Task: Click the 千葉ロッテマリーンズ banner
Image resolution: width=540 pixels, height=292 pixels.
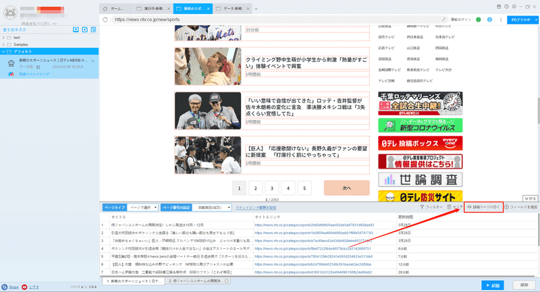Action: tap(420, 104)
